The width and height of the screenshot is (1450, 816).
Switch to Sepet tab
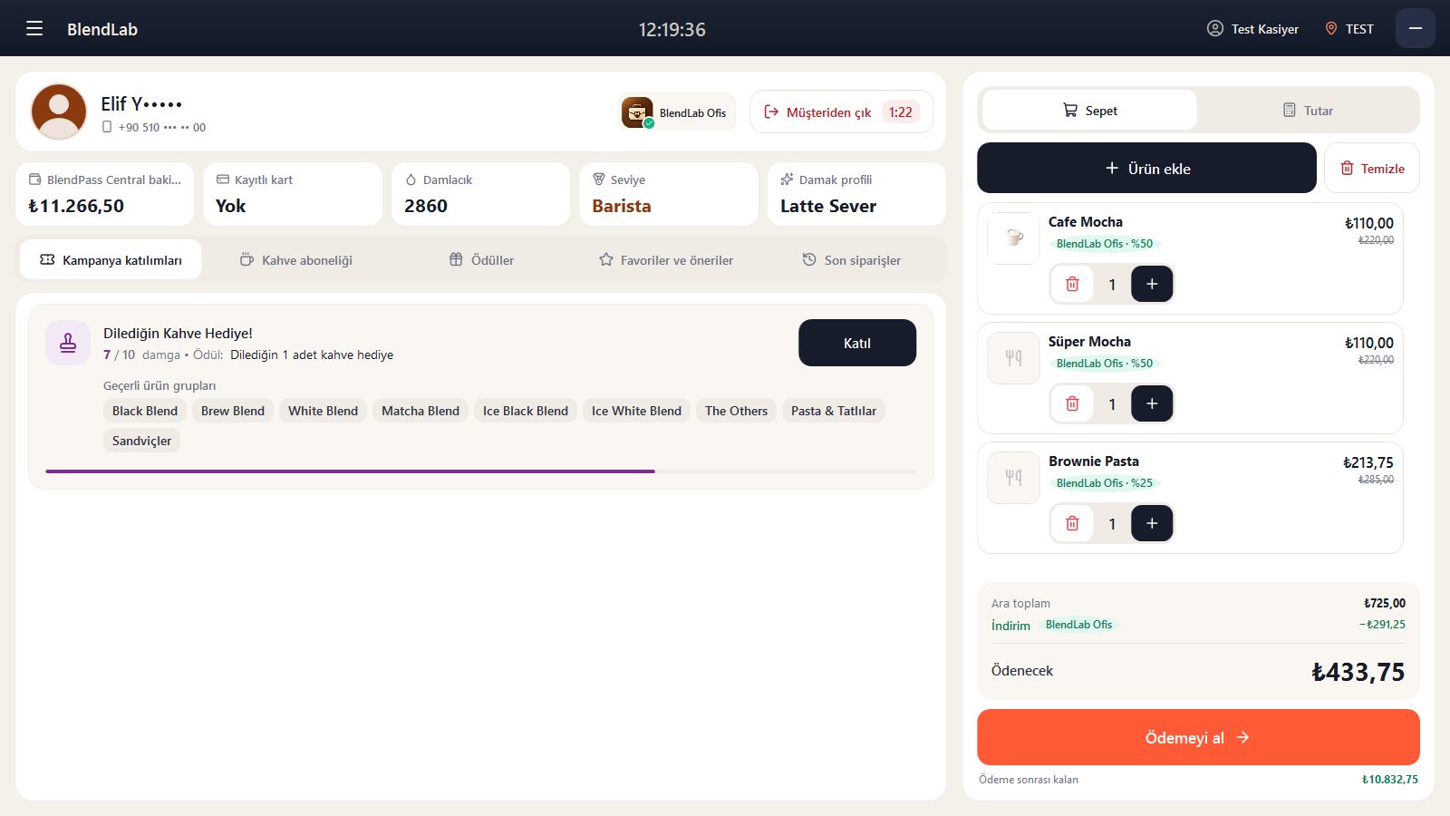[x=1089, y=111]
